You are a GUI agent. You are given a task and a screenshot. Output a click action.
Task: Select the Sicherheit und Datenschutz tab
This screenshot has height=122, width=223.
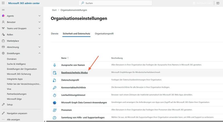coord(76,33)
